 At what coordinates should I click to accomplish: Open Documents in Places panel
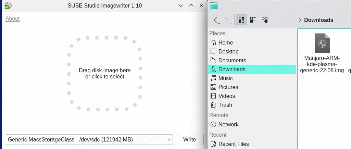(252, 61)
